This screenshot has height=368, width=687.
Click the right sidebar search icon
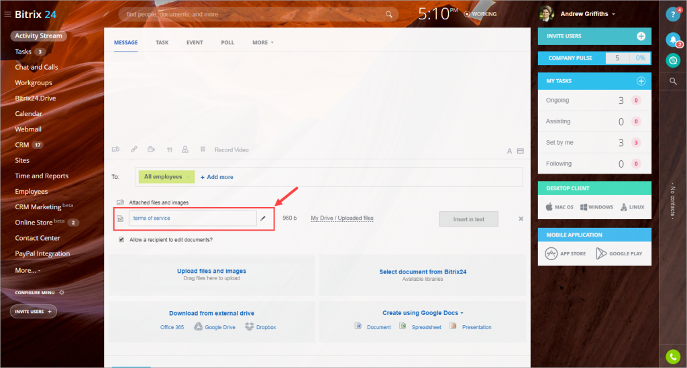(673, 81)
